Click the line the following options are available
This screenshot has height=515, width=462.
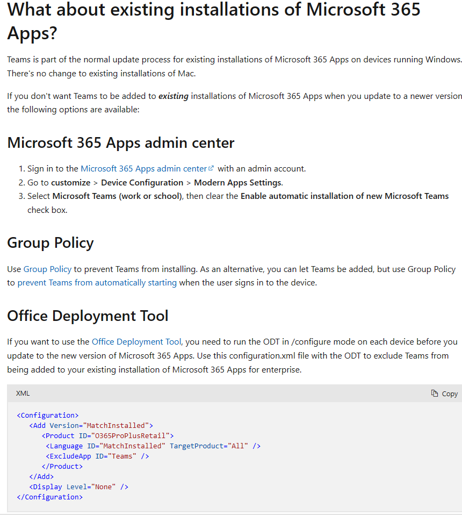[x=73, y=109]
